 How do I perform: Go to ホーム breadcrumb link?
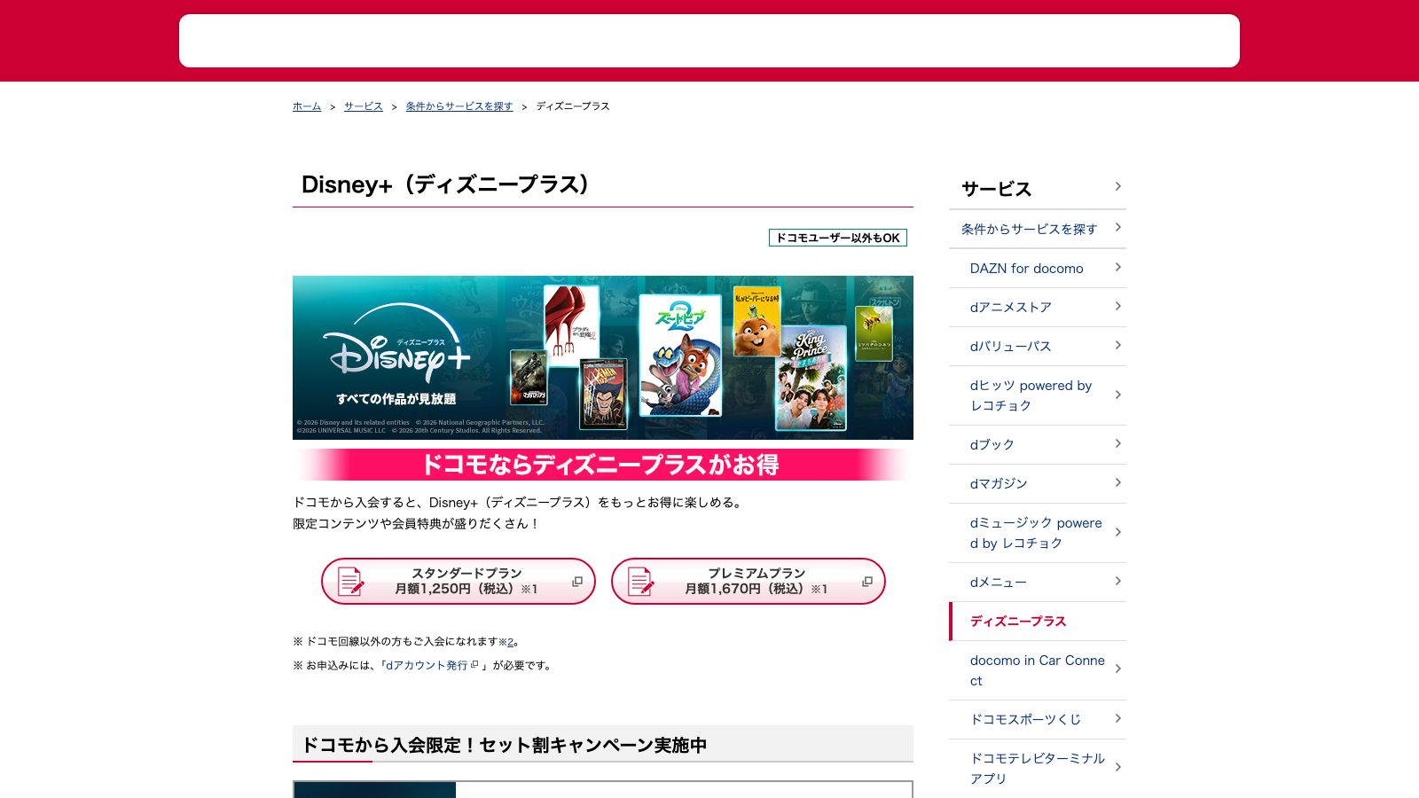(x=307, y=106)
